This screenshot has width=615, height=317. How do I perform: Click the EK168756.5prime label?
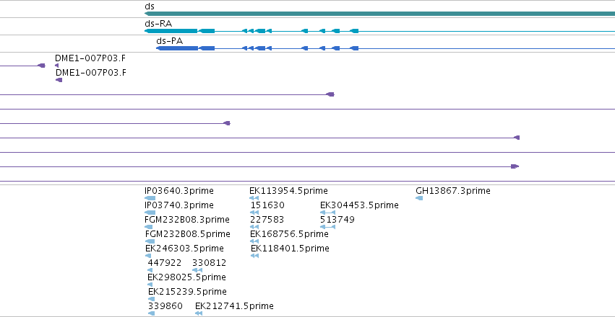click(290, 234)
